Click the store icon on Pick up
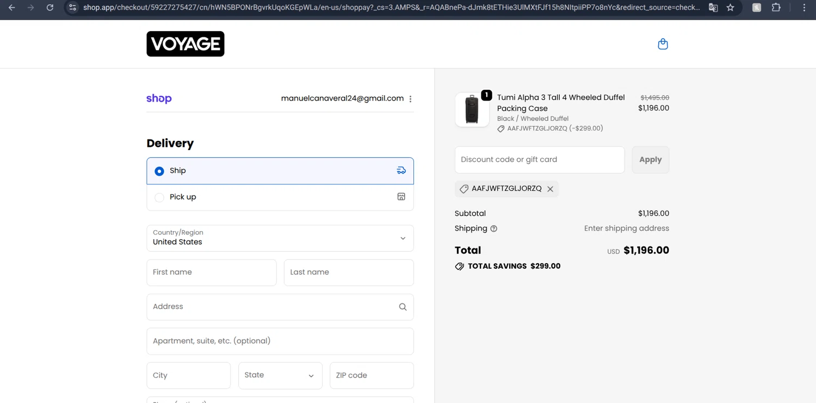Viewport: 816px width, 403px height. 401,197
